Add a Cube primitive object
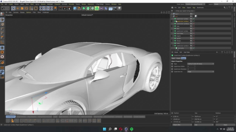Viewport: 236px width, 132px height. [x=75, y=8]
